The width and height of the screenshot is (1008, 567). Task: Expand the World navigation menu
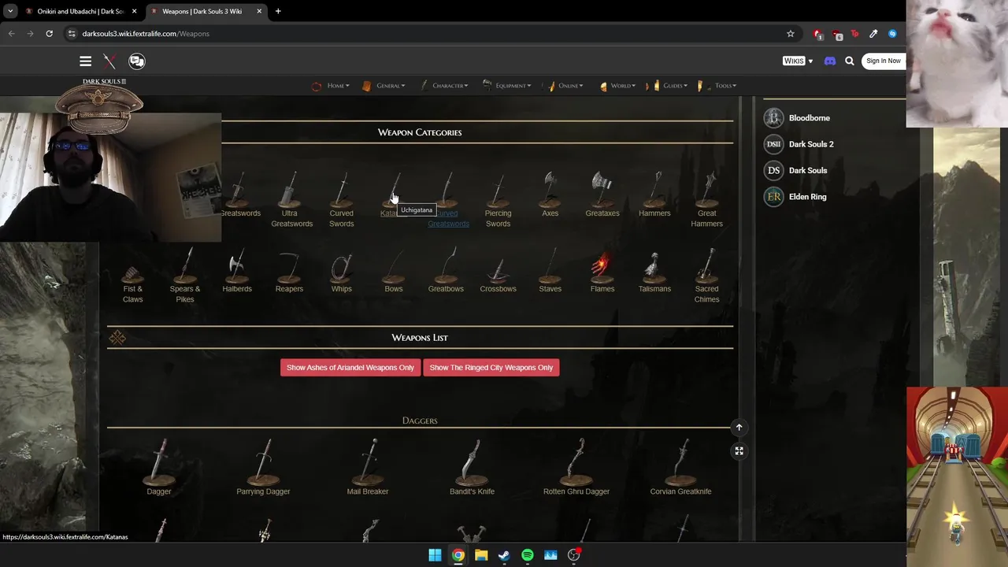617,86
